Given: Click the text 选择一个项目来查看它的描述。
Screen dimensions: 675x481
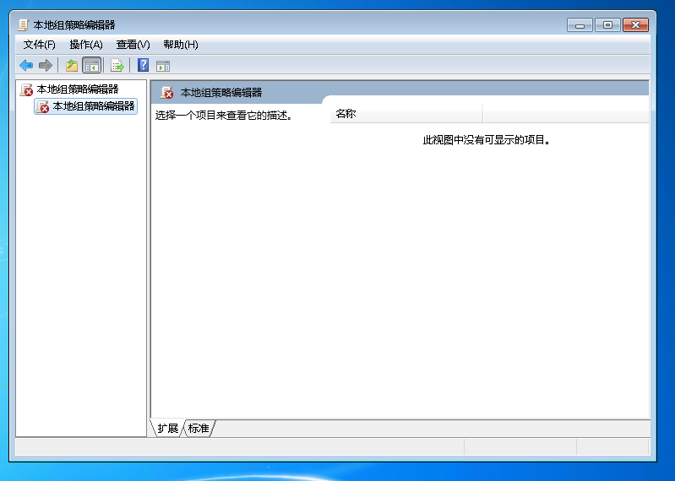Looking at the screenshot, I should click(x=224, y=116).
